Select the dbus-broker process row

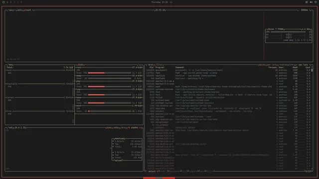(x=228, y=155)
